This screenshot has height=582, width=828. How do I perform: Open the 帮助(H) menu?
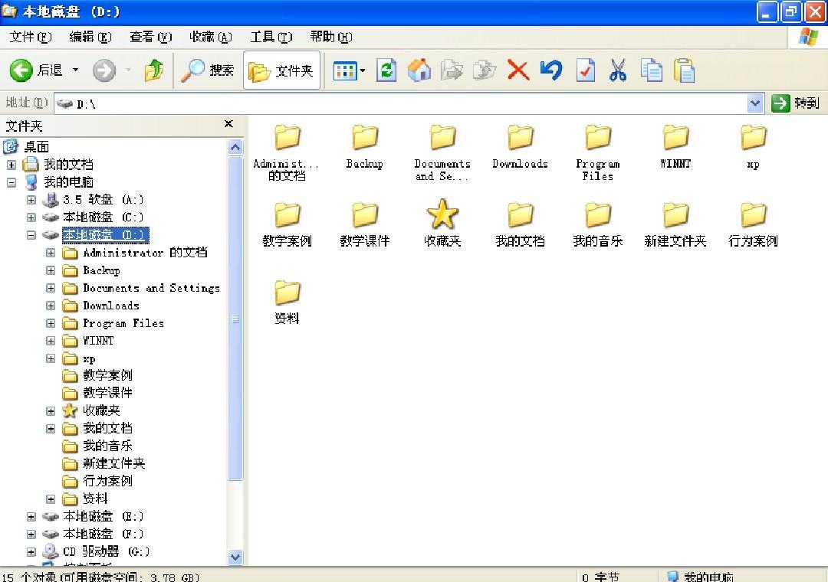(331, 37)
